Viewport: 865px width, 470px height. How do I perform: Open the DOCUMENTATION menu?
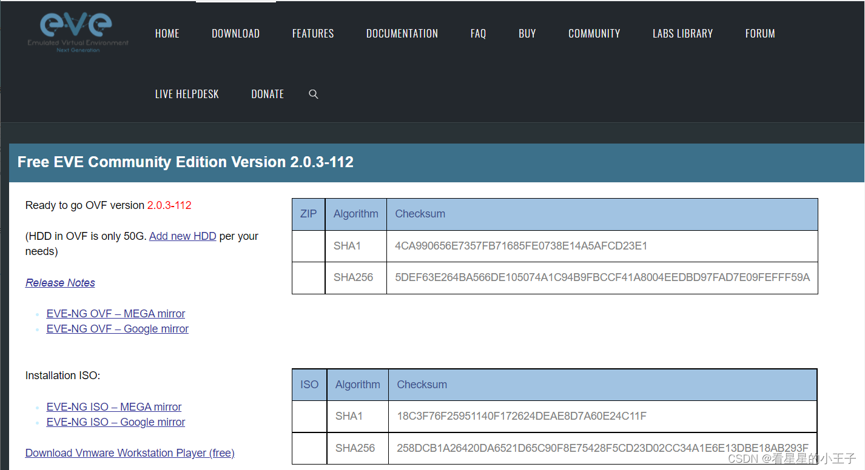tap(402, 33)
